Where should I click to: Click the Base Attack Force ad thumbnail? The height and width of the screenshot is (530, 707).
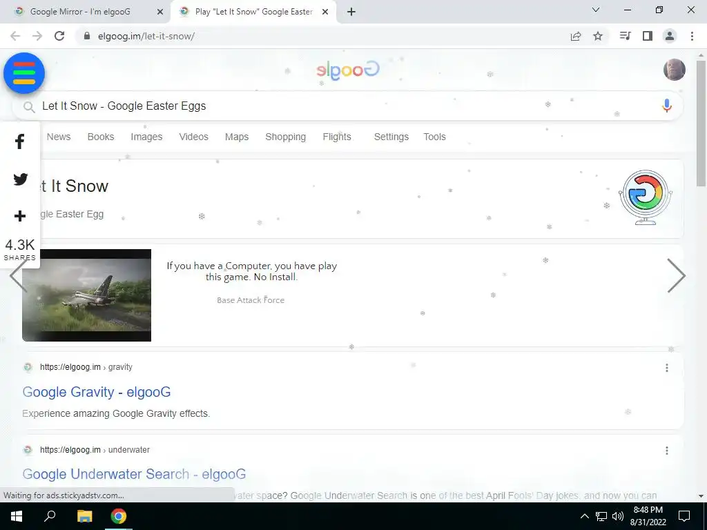(86, 295)
